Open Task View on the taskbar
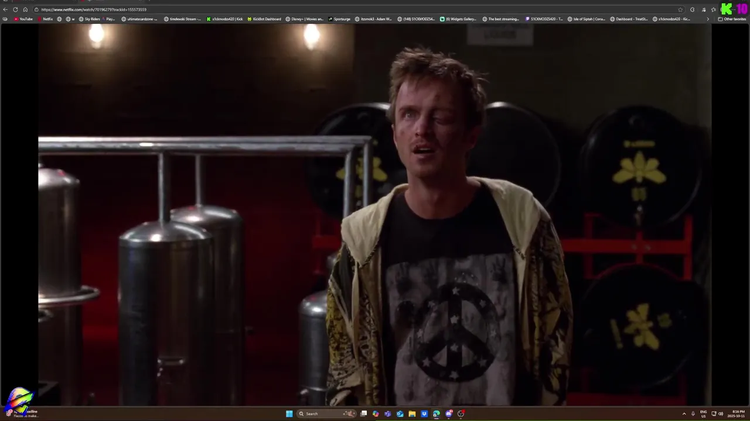 coord(363,413)
